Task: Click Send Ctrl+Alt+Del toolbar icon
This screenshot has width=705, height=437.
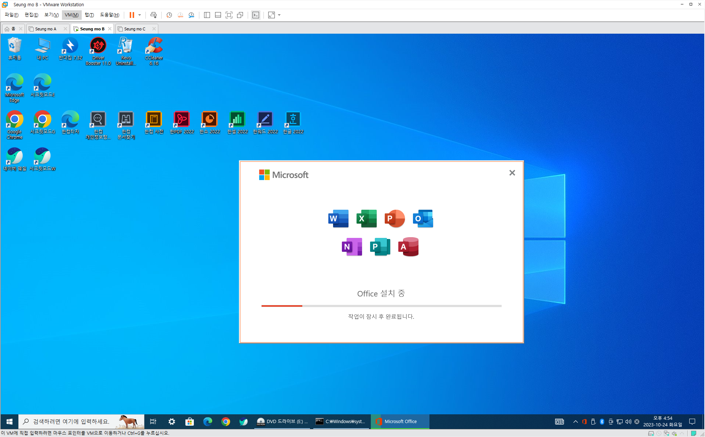Action: 154,15
